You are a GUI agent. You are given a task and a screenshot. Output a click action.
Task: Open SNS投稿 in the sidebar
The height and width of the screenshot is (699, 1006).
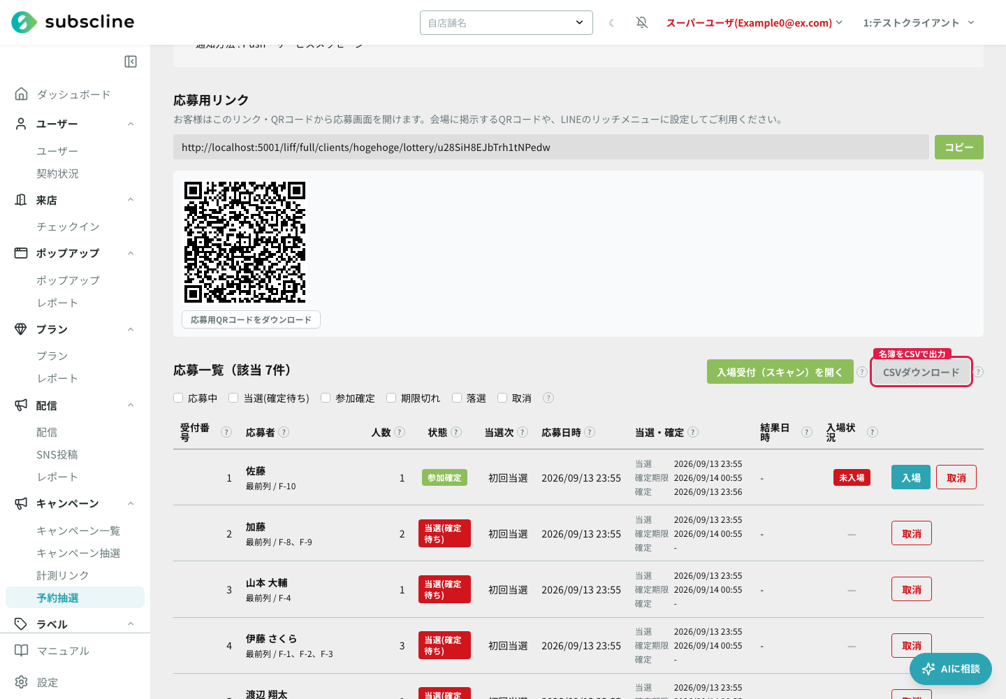pyautogui.click(x=57, y=454)
